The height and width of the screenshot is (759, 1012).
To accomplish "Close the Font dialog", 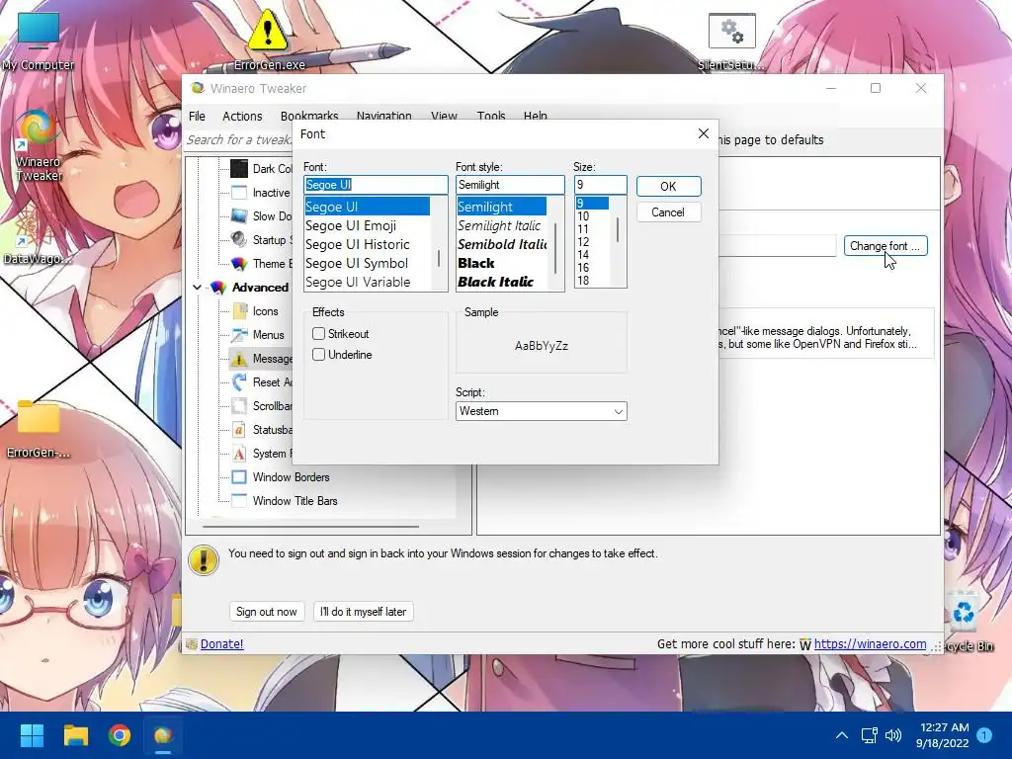I will coord(704,133).
